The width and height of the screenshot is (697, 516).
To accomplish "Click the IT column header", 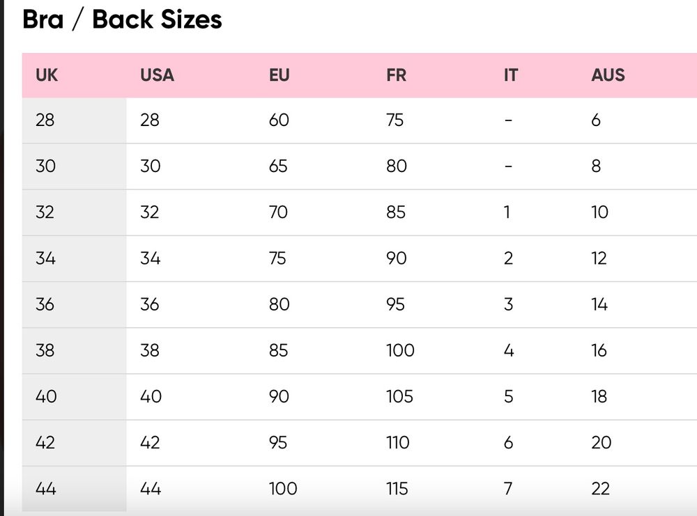I will (x=510, y=75).
